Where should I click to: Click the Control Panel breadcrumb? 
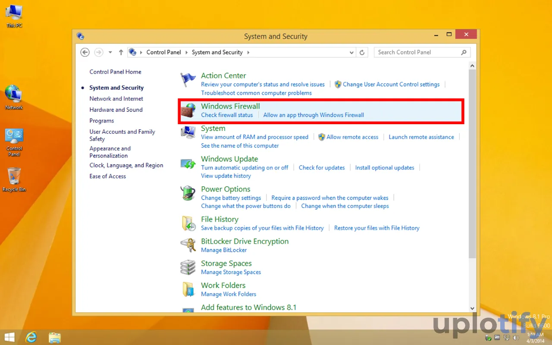pos(164,52)
